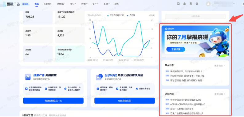Click tag beside 合同管理功能 news item
The height and width of the screenshot is (117, 244).
[x=167, y=76]
